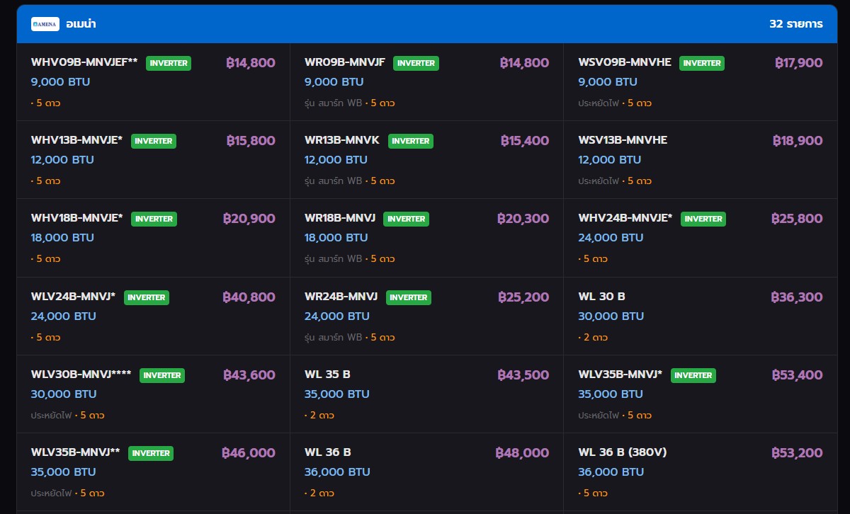
Task: Click the ฿43,500 price
Action: pyautogui.click(x=523, y=375)
